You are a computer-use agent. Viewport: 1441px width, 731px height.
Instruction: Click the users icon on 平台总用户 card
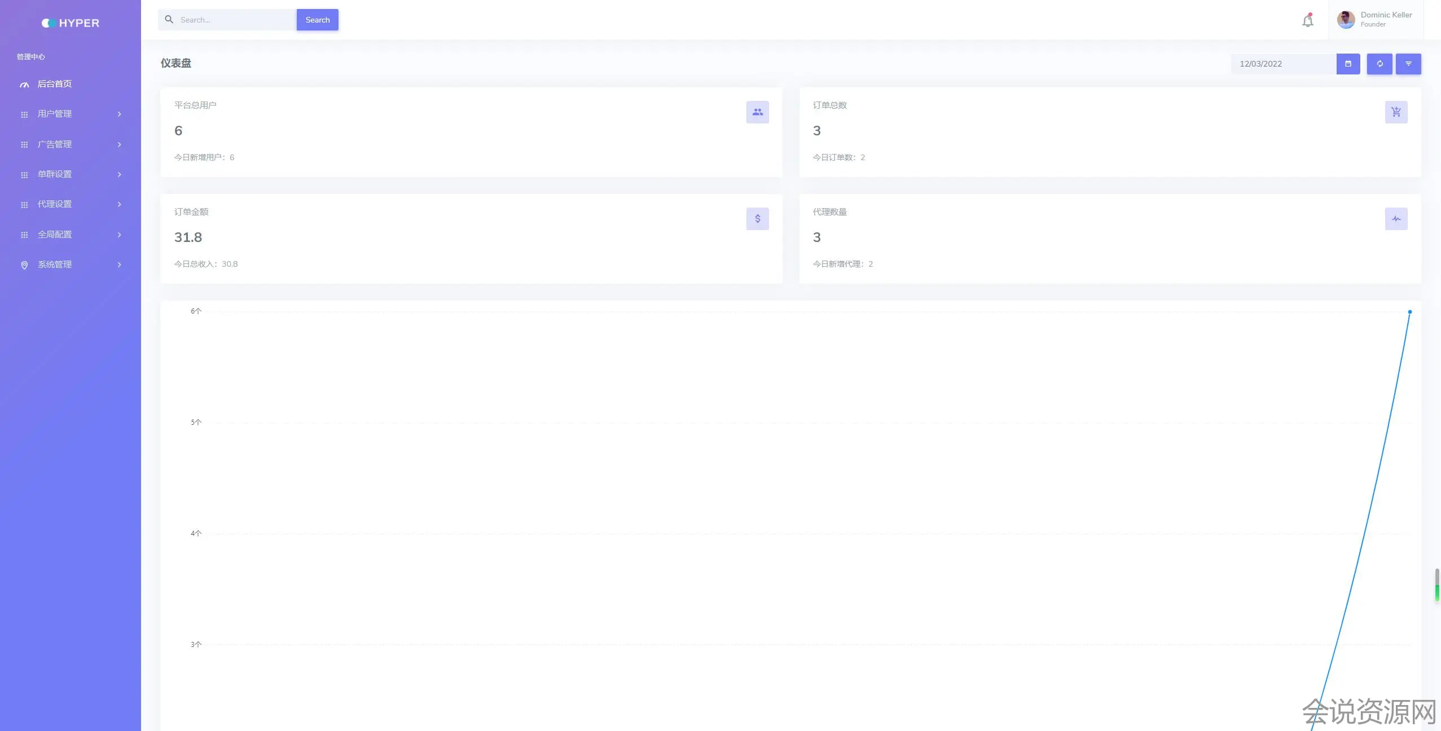click(x=757, y=112)
